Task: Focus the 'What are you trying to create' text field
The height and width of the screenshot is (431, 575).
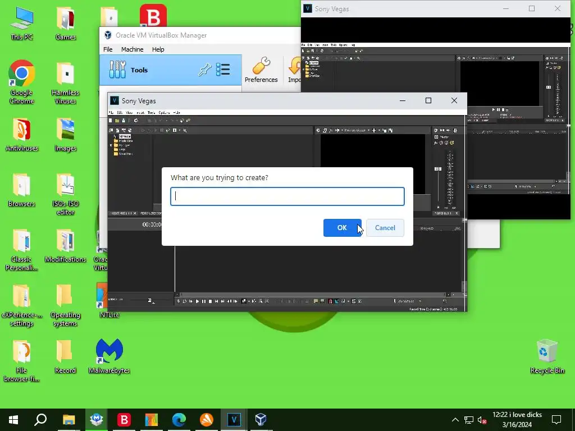Action: point(287,196)
